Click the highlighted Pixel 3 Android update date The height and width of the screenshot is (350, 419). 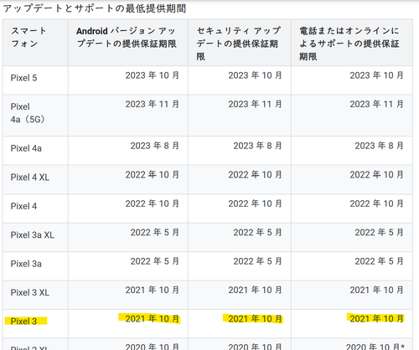[x=152, y=319]
